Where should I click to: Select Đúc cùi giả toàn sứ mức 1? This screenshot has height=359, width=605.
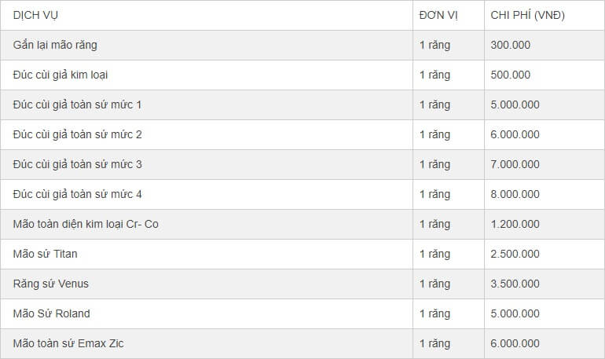(77, 104)
